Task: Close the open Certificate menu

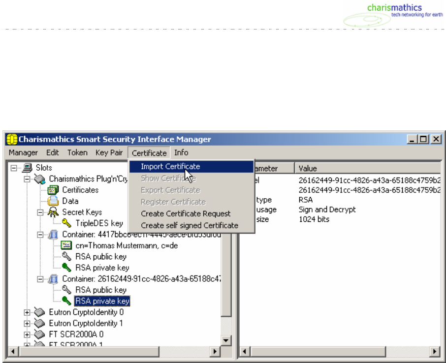Action: (x=149, y=153)
